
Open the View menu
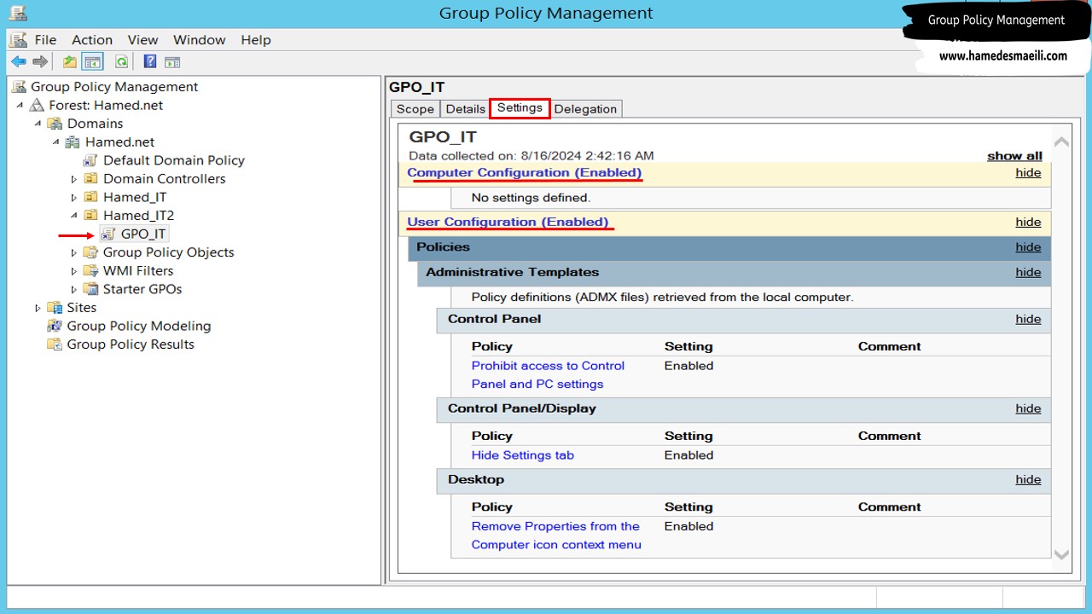point(143,39)
